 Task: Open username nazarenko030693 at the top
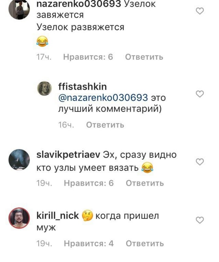coord(78,4)
